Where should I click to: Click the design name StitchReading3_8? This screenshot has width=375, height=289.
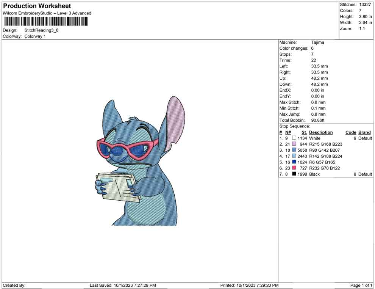[x=41, y=30]
